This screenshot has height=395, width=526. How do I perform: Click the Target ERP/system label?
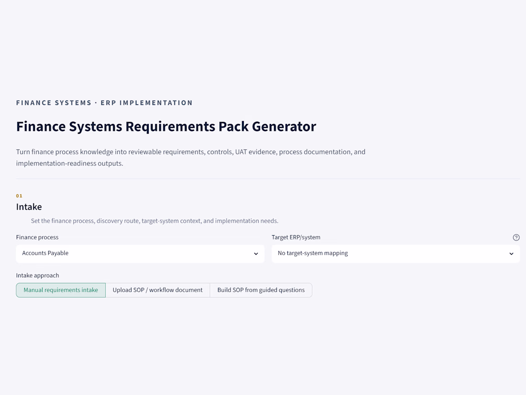296,237
